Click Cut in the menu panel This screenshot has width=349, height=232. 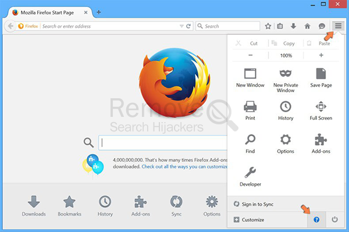250,44
